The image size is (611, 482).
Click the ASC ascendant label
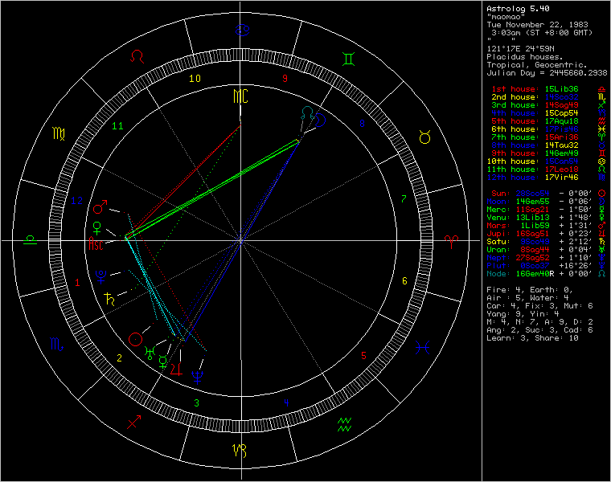(x=96, y=244)
